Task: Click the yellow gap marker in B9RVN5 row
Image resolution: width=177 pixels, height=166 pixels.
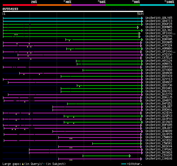Action: tap(69, 41)
